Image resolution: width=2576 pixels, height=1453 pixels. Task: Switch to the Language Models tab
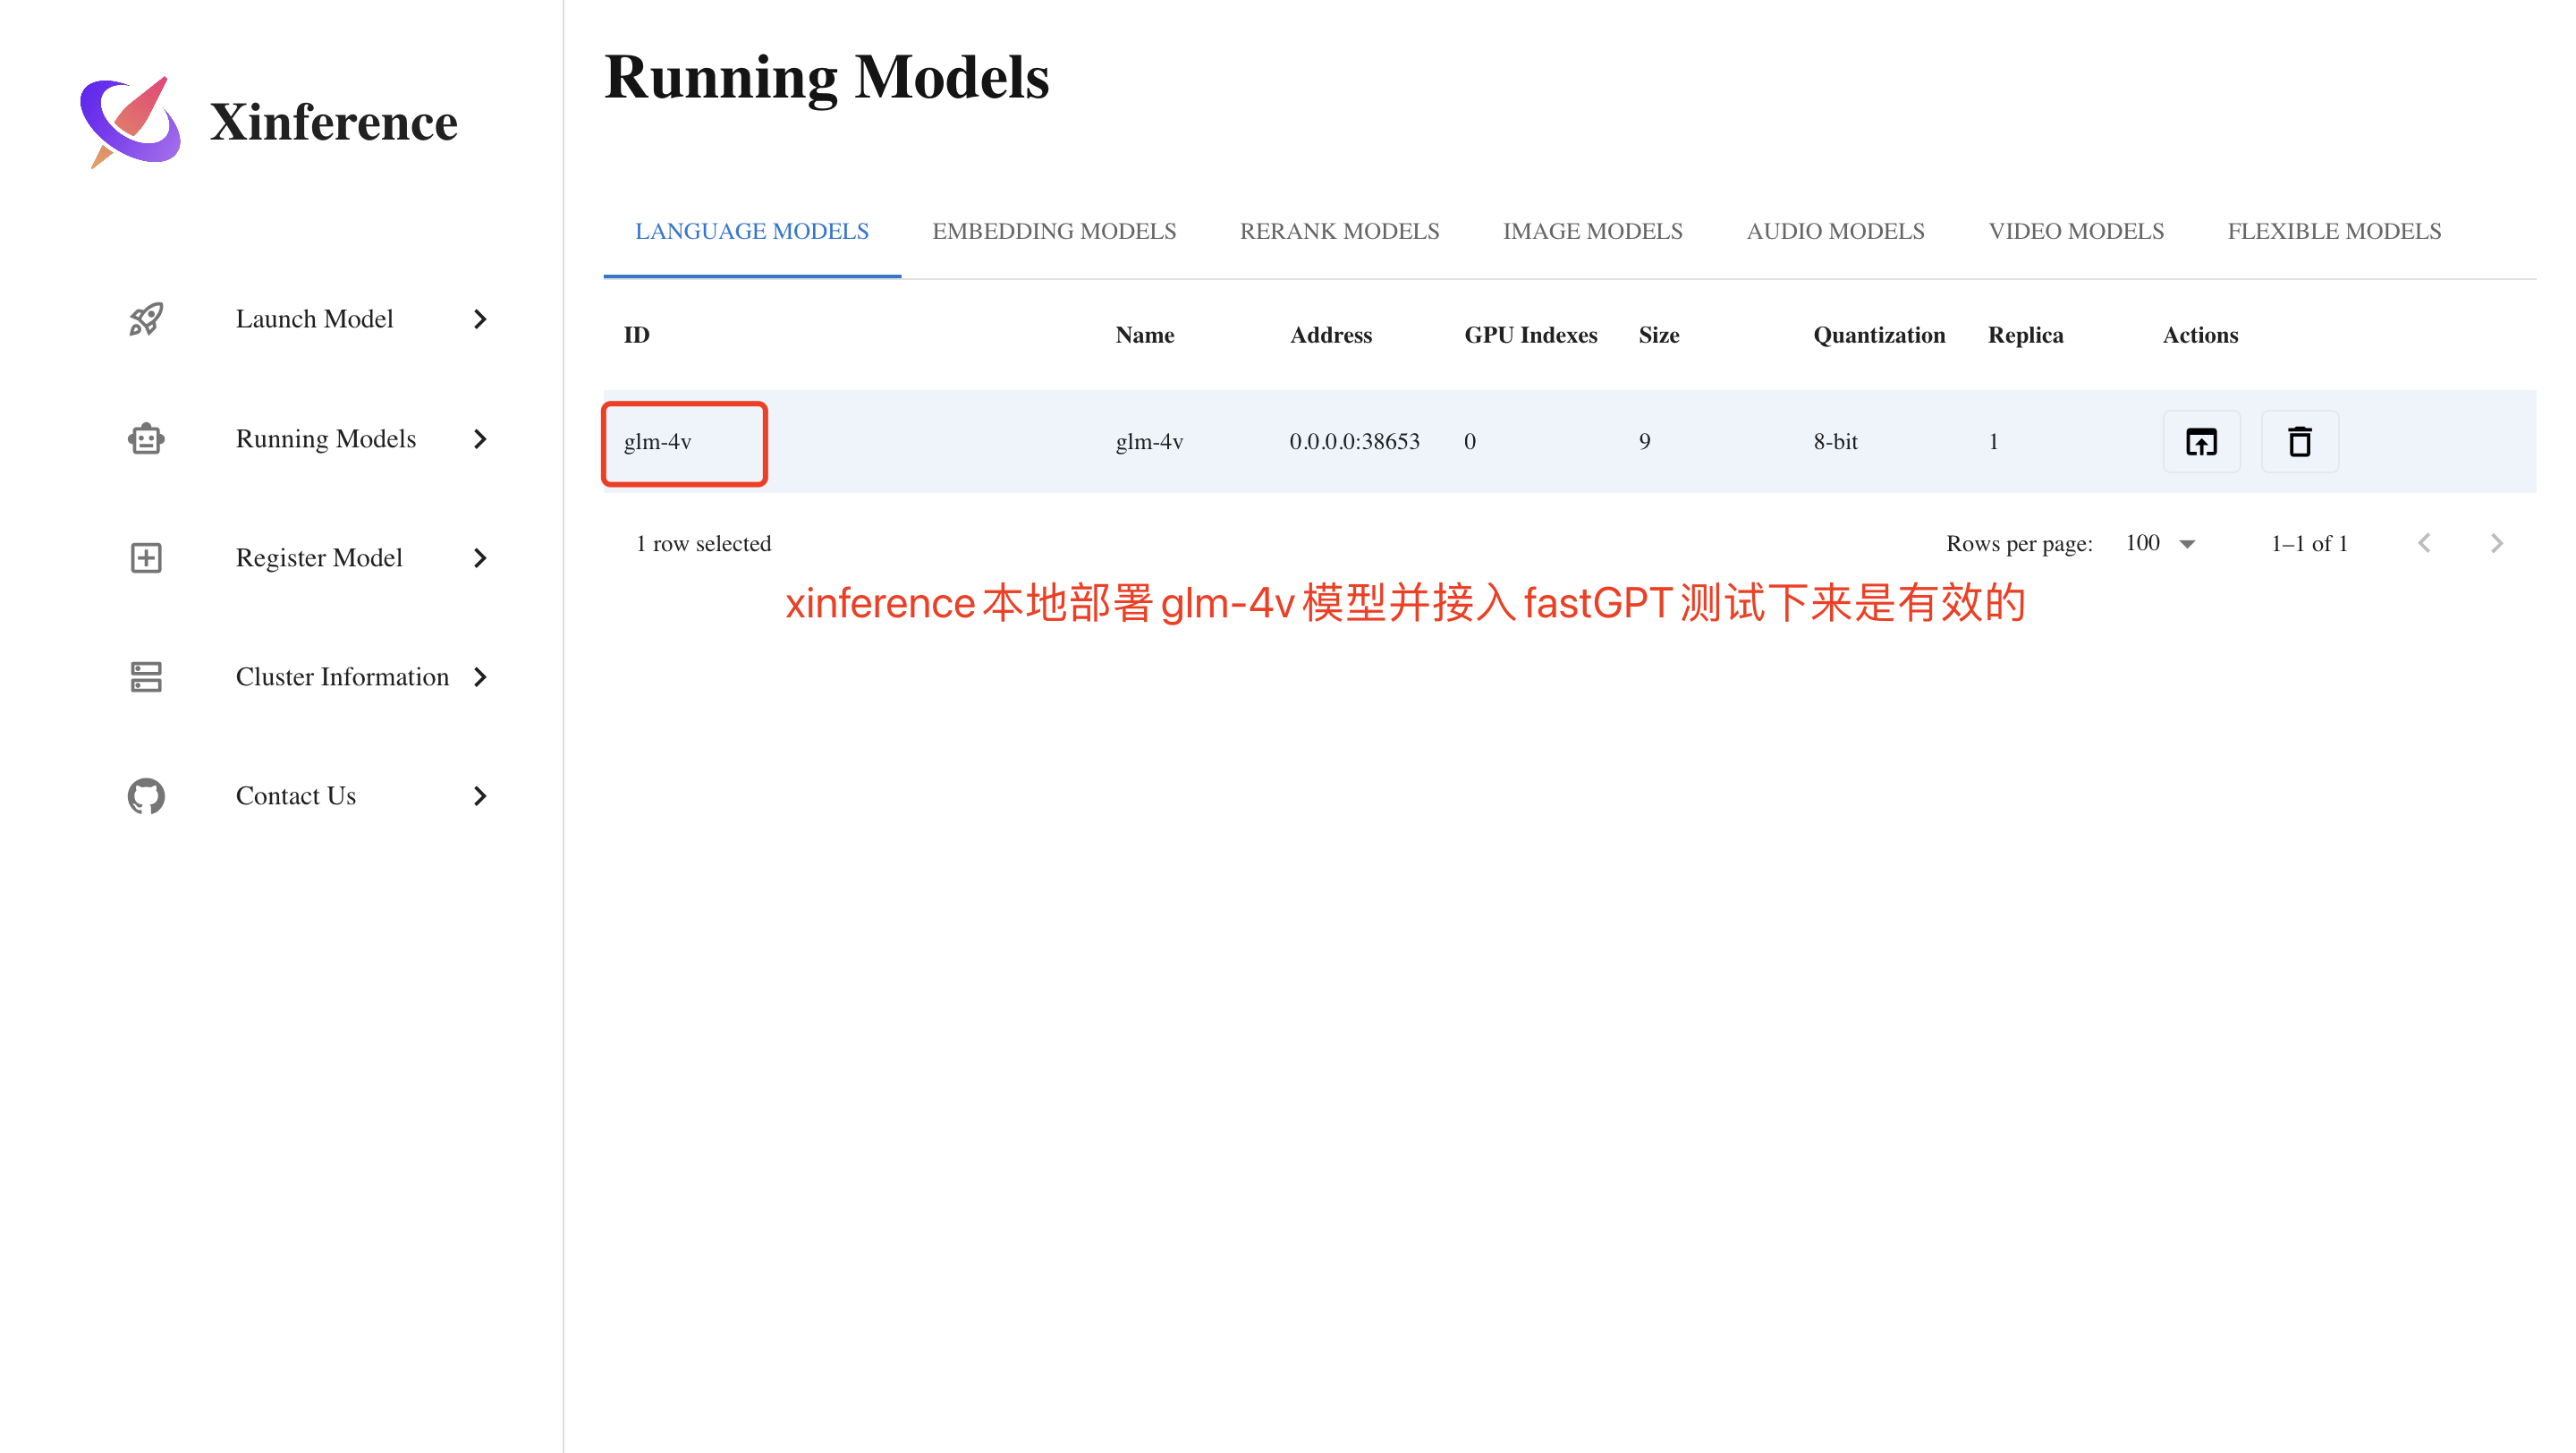pos(752,231)
